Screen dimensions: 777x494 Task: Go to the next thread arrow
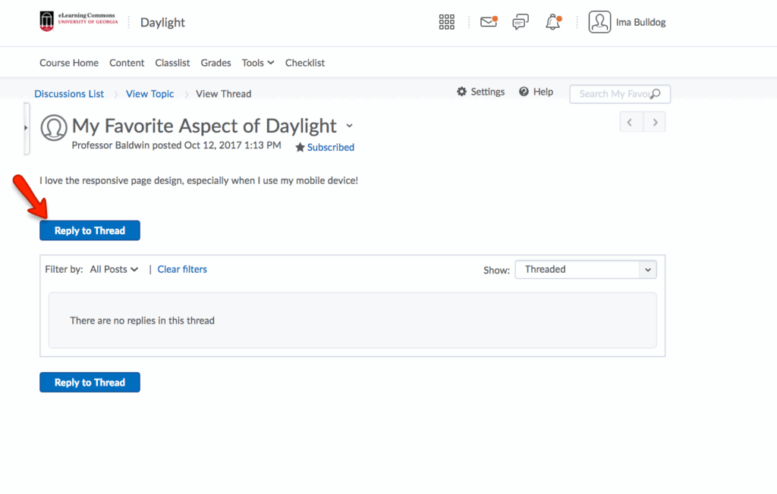tap(655, 122)
